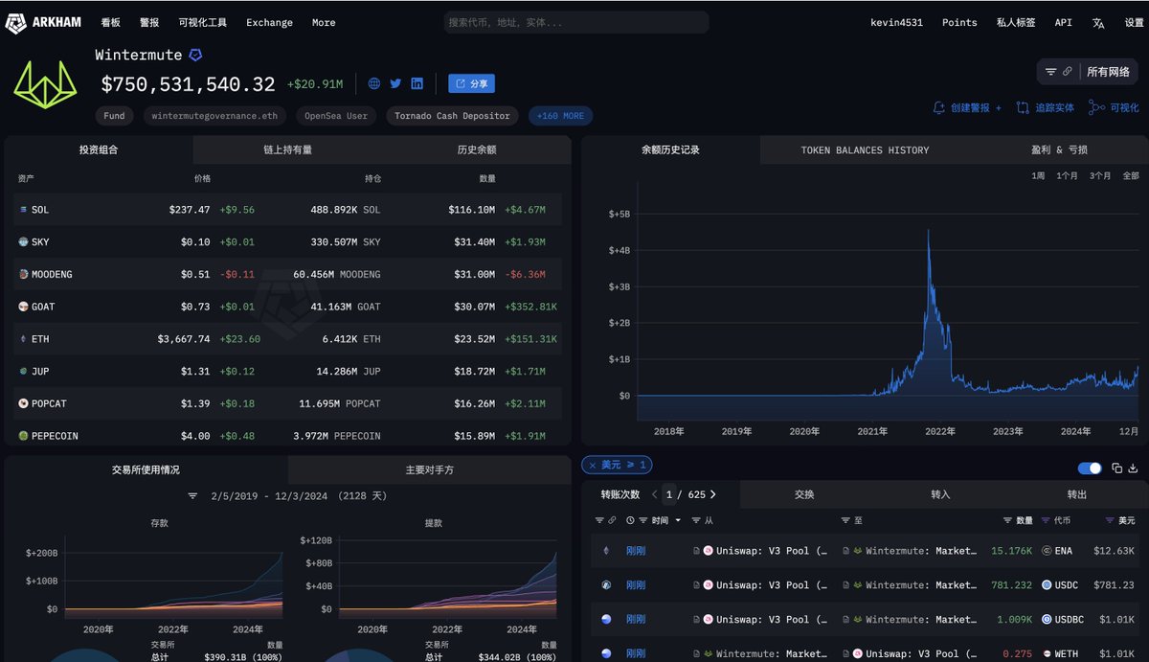Open Wintermute's LinkedIn profile icon

pyautogui.click(x=417, y=84)
